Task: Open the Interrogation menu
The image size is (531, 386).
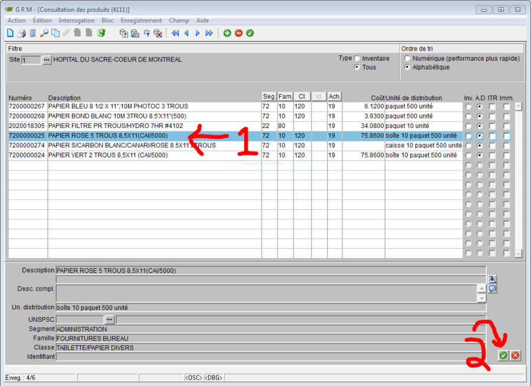Action: [x=76, y=21]
